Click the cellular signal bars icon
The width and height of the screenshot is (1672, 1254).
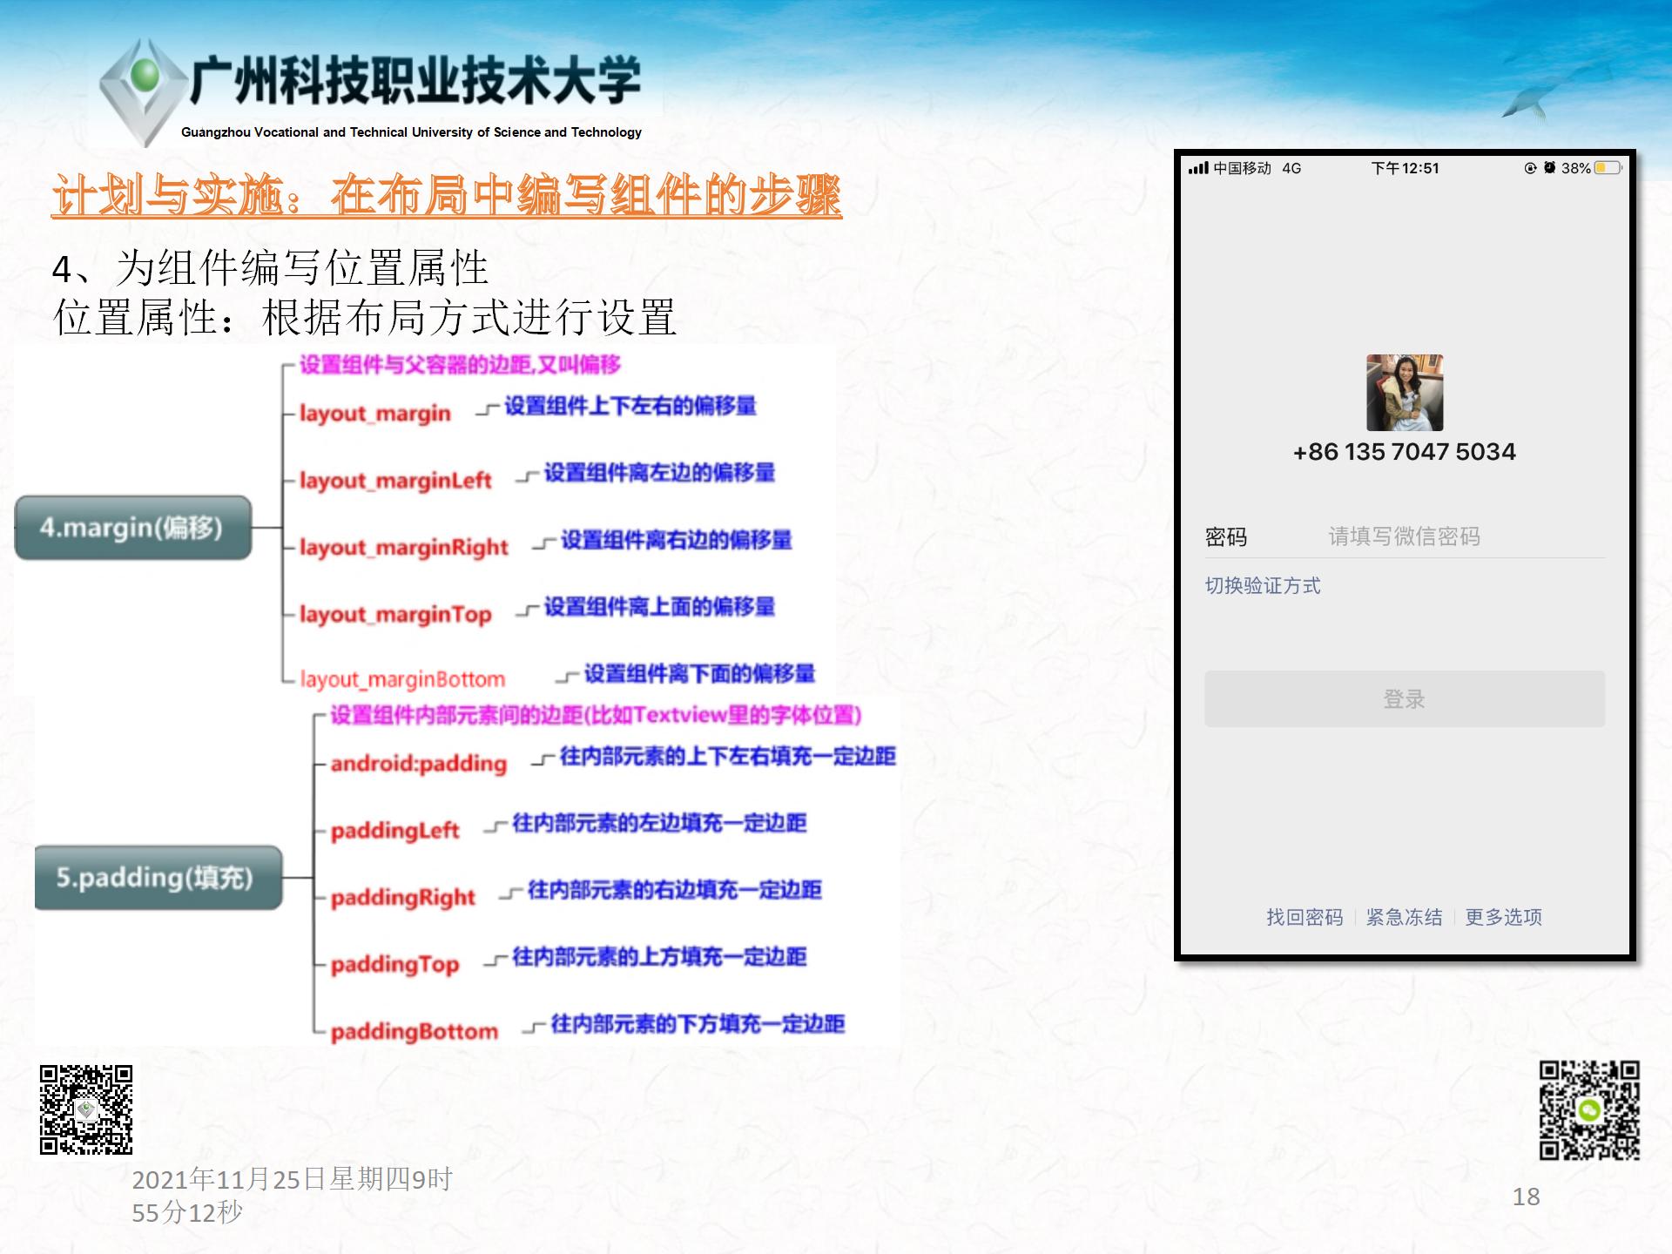(x=1198, y=168)
